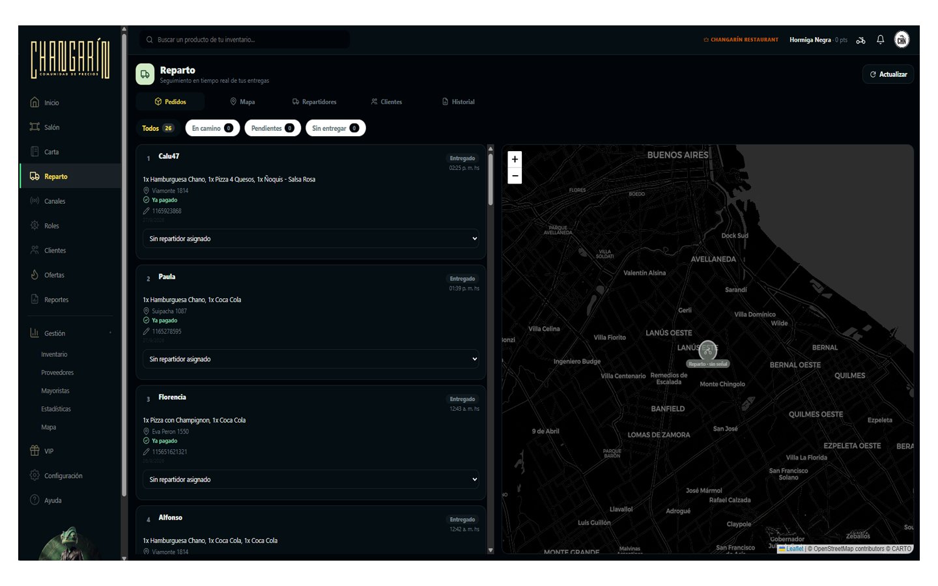
Task: Select the Reparto truck icon in sidebar
Action: [35, 176]
